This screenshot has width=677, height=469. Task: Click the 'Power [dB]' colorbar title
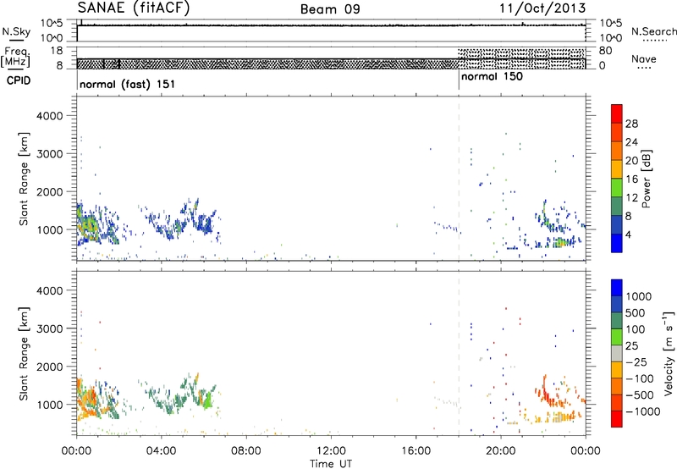click(647, 179)
